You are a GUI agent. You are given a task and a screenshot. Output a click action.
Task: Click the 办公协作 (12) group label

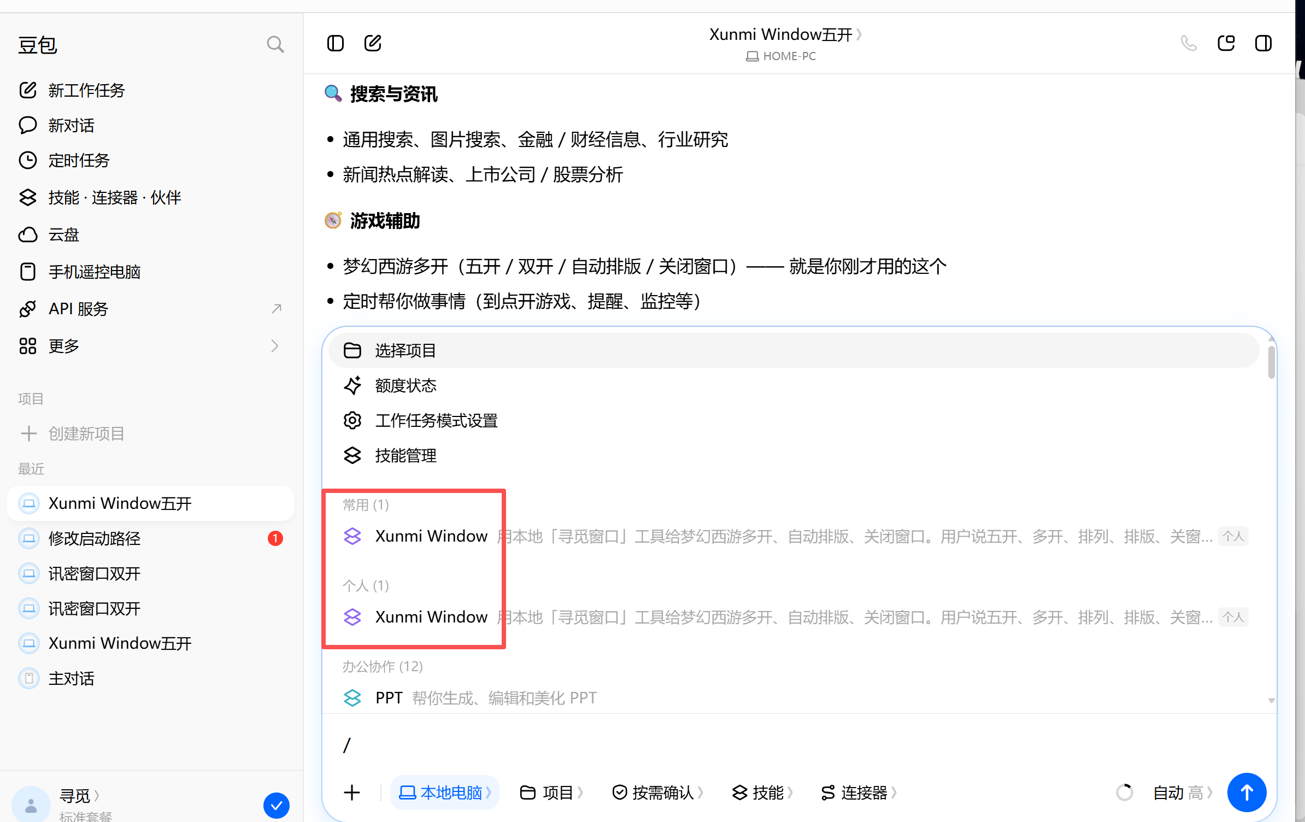click(x=383, y=666)
